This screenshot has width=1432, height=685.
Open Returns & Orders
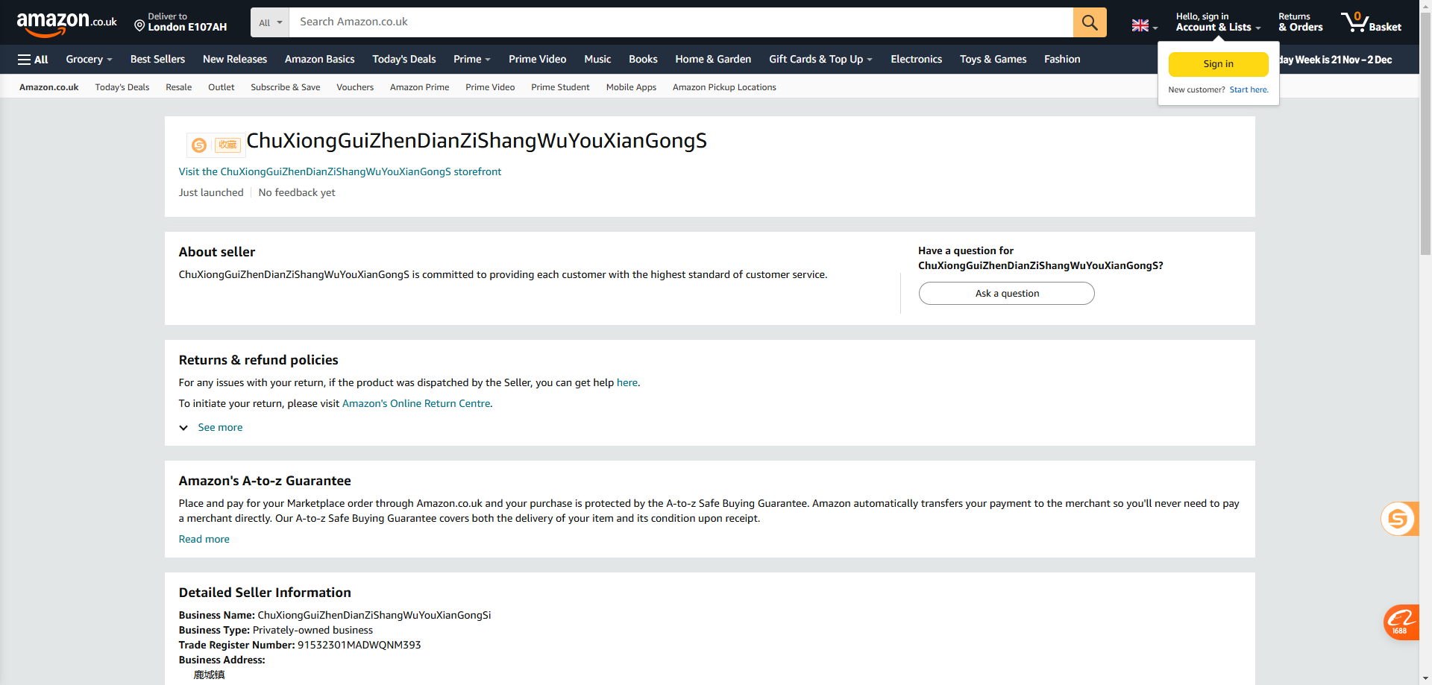(1301, 22)
